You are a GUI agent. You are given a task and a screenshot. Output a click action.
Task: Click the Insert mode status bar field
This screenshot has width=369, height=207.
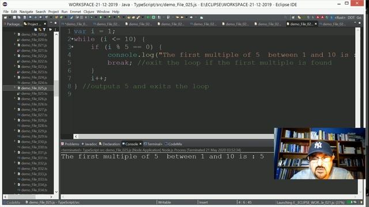204,202
